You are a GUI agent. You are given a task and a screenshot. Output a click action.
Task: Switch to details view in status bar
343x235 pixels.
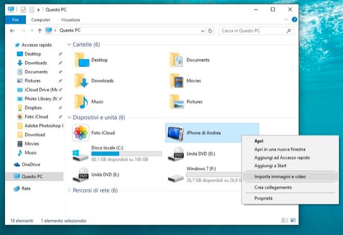(x=285, y=220)
